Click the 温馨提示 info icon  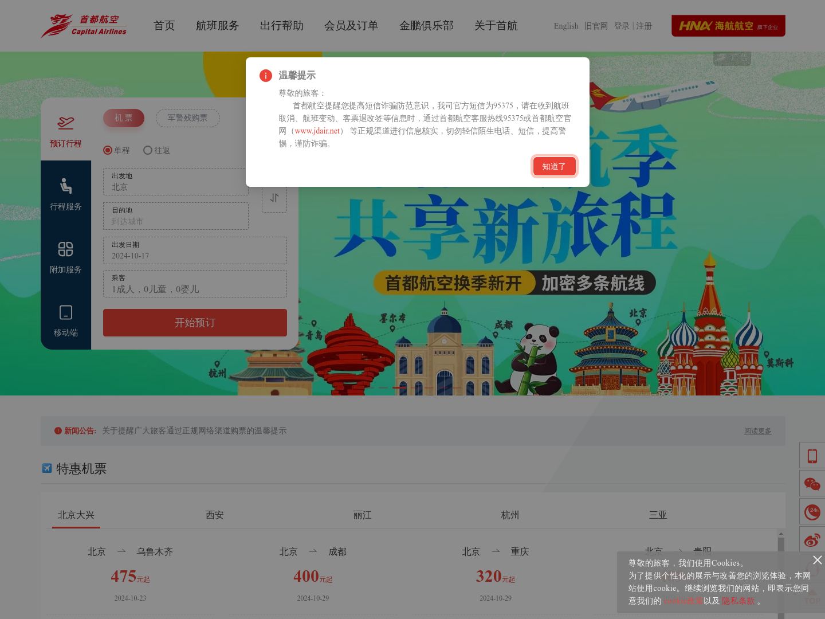(266, 76)
